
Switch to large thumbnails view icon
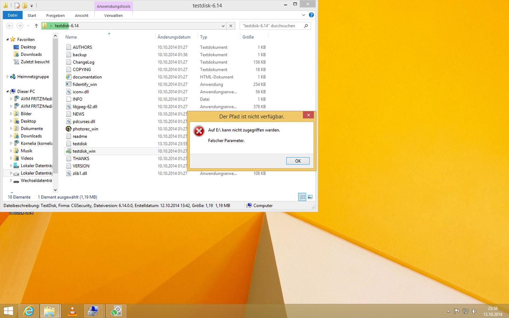(310, 197)
